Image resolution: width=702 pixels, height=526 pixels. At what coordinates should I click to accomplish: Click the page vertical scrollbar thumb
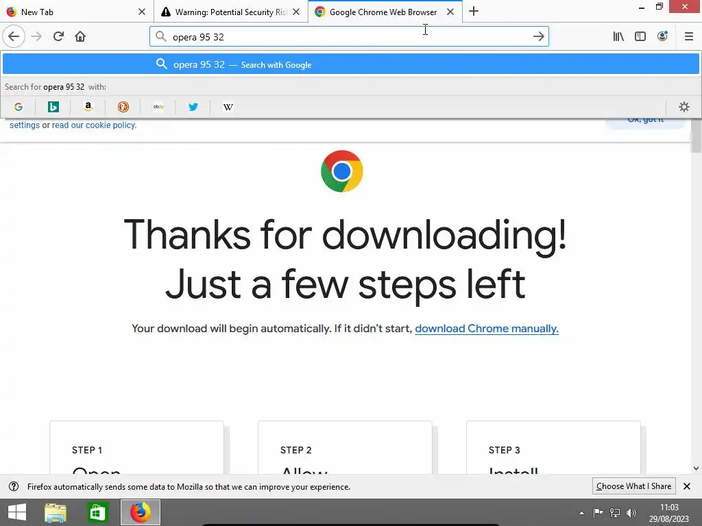pyautogui.click(x=697, y=136)
